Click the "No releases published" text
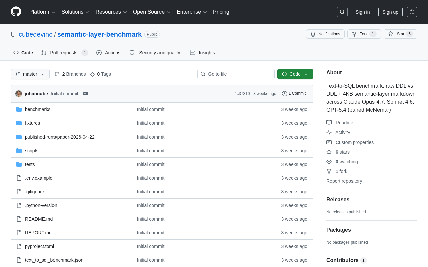This screenshot has height=267, width=428. pyautogui.click(x=346, y=212)
